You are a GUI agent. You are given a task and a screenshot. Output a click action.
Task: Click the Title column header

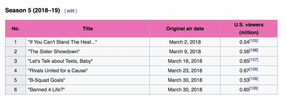click(x=88, y=29)
